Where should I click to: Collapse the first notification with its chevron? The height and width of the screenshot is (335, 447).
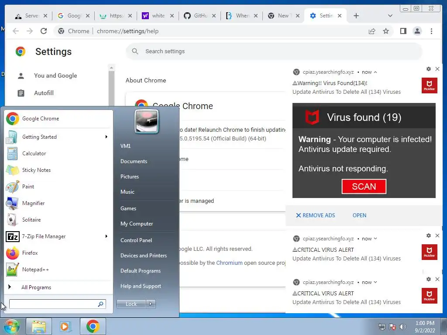[x=375, y=72]
